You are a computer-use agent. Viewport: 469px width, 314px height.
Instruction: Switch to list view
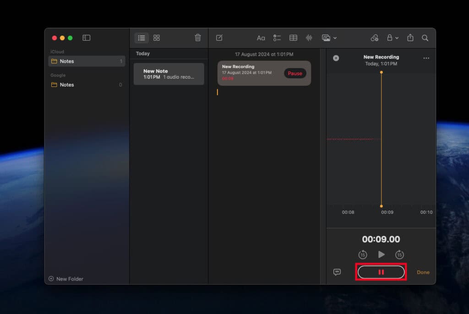(142, 38)
